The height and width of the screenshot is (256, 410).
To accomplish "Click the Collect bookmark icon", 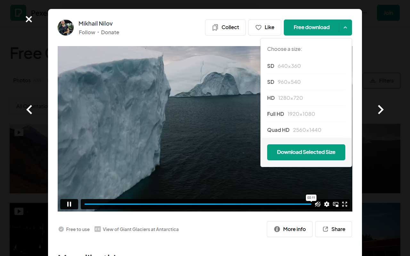I will (x=215, y=28).
